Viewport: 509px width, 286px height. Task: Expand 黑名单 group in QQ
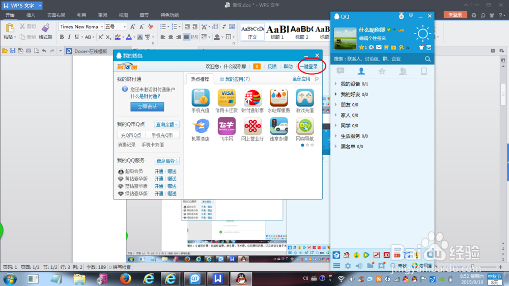click(335, 147)
